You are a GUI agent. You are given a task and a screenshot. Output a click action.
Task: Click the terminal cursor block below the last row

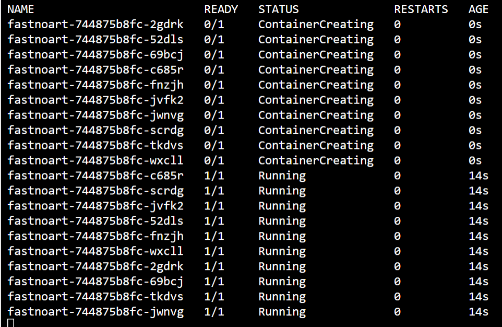pos(11,323)
